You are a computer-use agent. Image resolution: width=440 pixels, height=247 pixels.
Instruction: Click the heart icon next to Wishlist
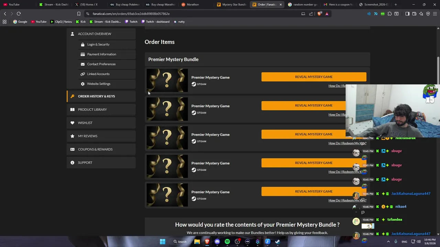tap(72, 123)
